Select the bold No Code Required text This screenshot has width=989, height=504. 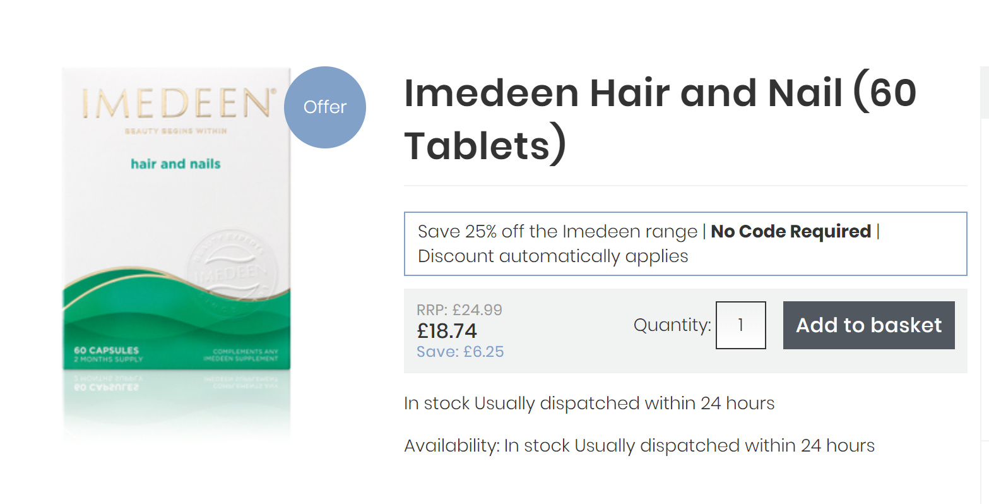[x=791, y=232]
